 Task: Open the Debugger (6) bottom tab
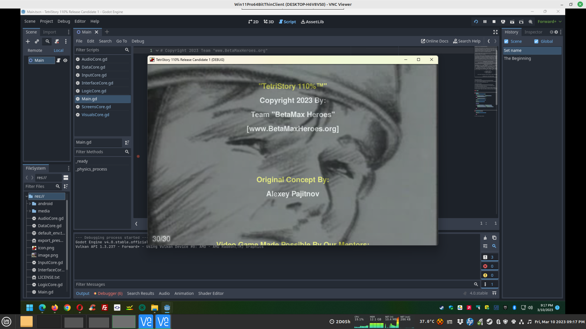point(108,294)
